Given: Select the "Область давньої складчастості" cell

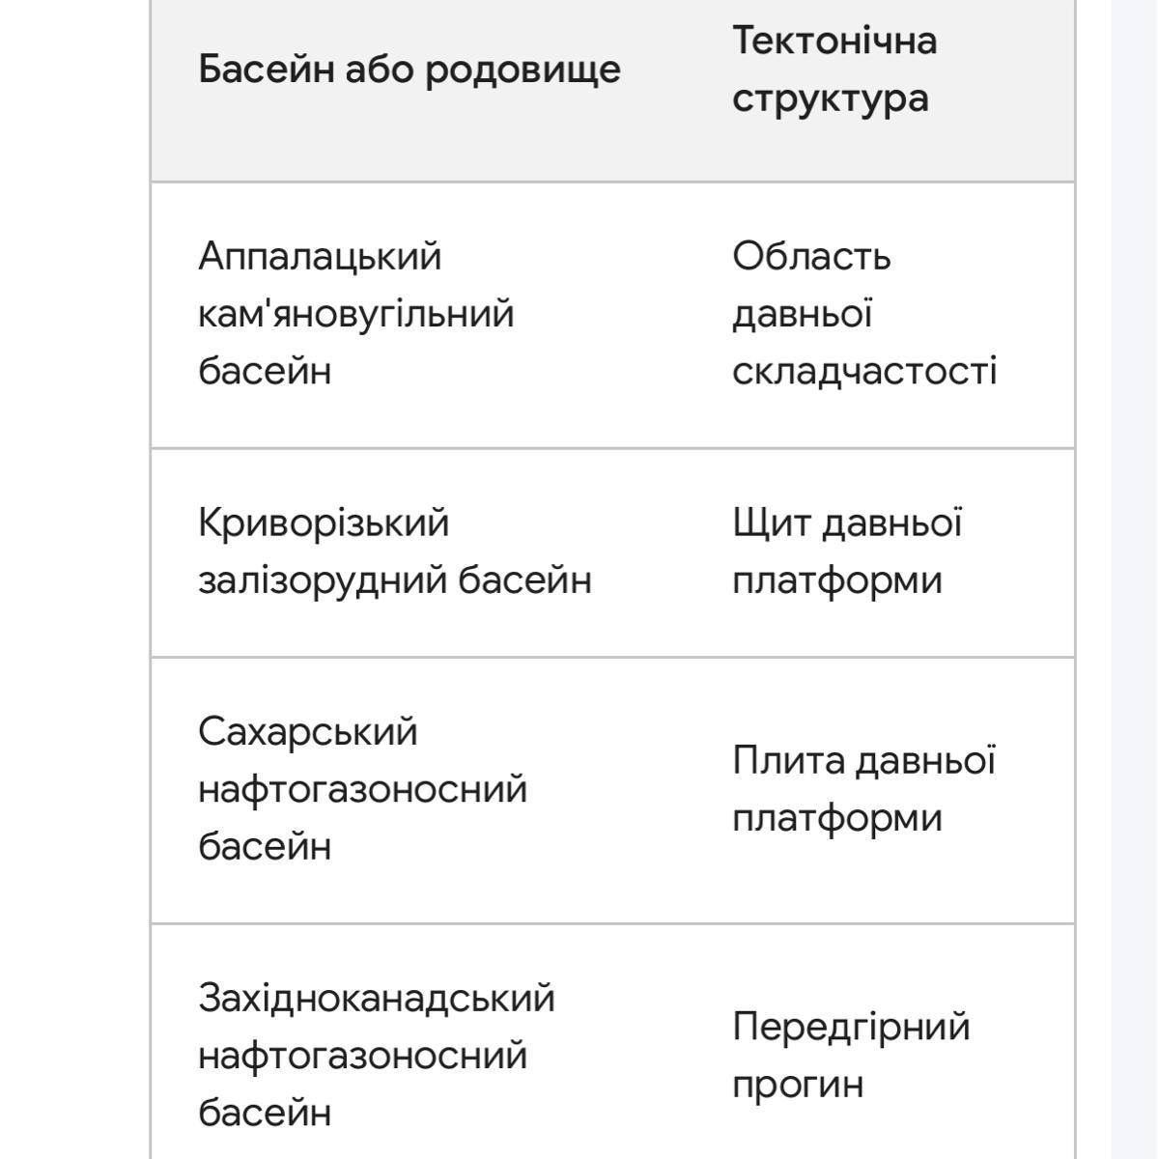Looking at the screenshot, I should (x=863, y=314).
